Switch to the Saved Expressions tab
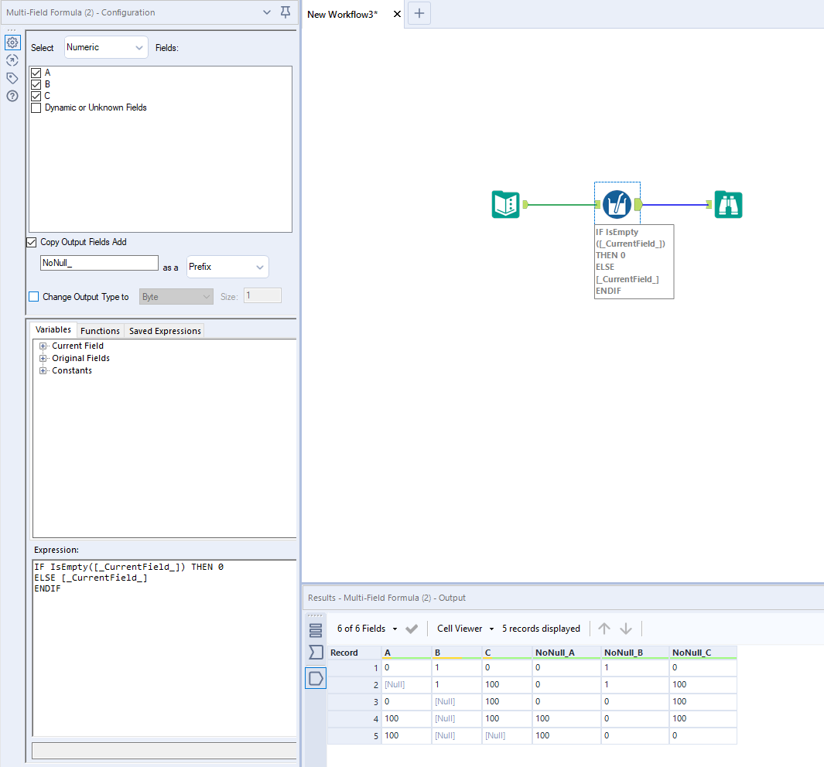Image resolution: width=824 pixels, height=767 pixels. (x=165, y=331)
